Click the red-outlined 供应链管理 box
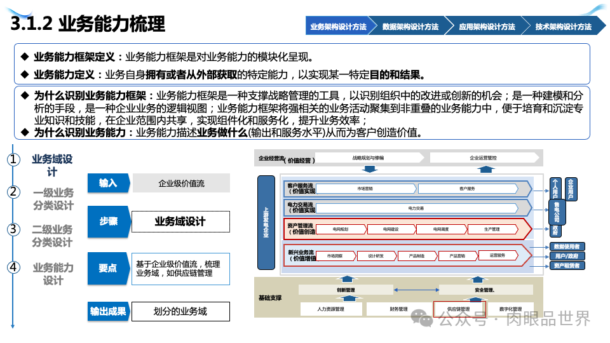 coord(459,309)
